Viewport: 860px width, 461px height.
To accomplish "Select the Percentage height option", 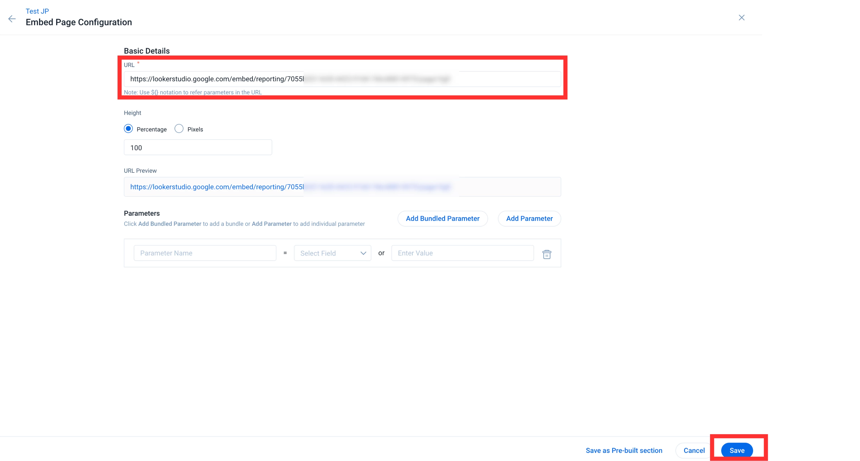I will pyautogui.click(x=128, y=129).
